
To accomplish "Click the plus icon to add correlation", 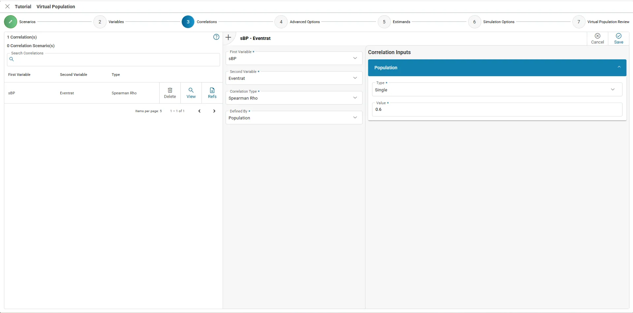I will point(228,37).
